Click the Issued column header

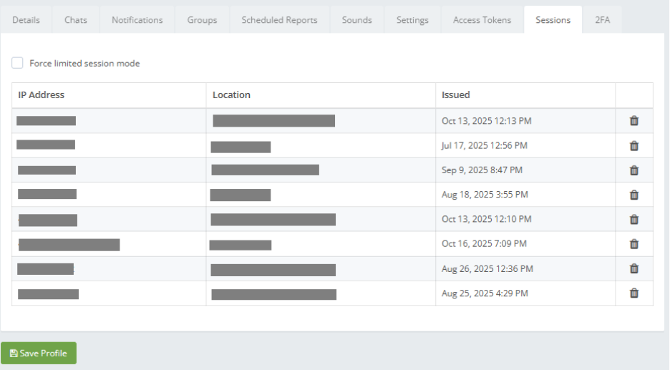point(455,95)
